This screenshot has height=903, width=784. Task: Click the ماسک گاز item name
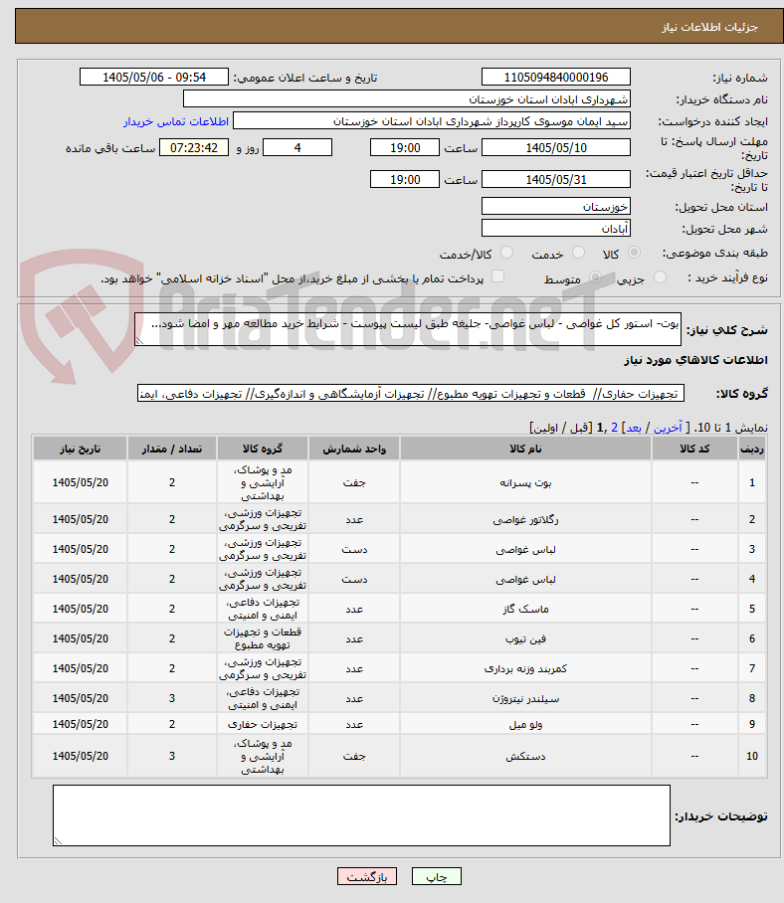(525, 609)
